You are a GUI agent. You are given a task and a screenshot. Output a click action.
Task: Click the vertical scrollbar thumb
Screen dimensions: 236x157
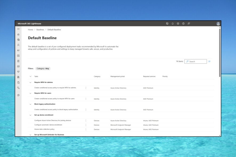coord(220,53)
